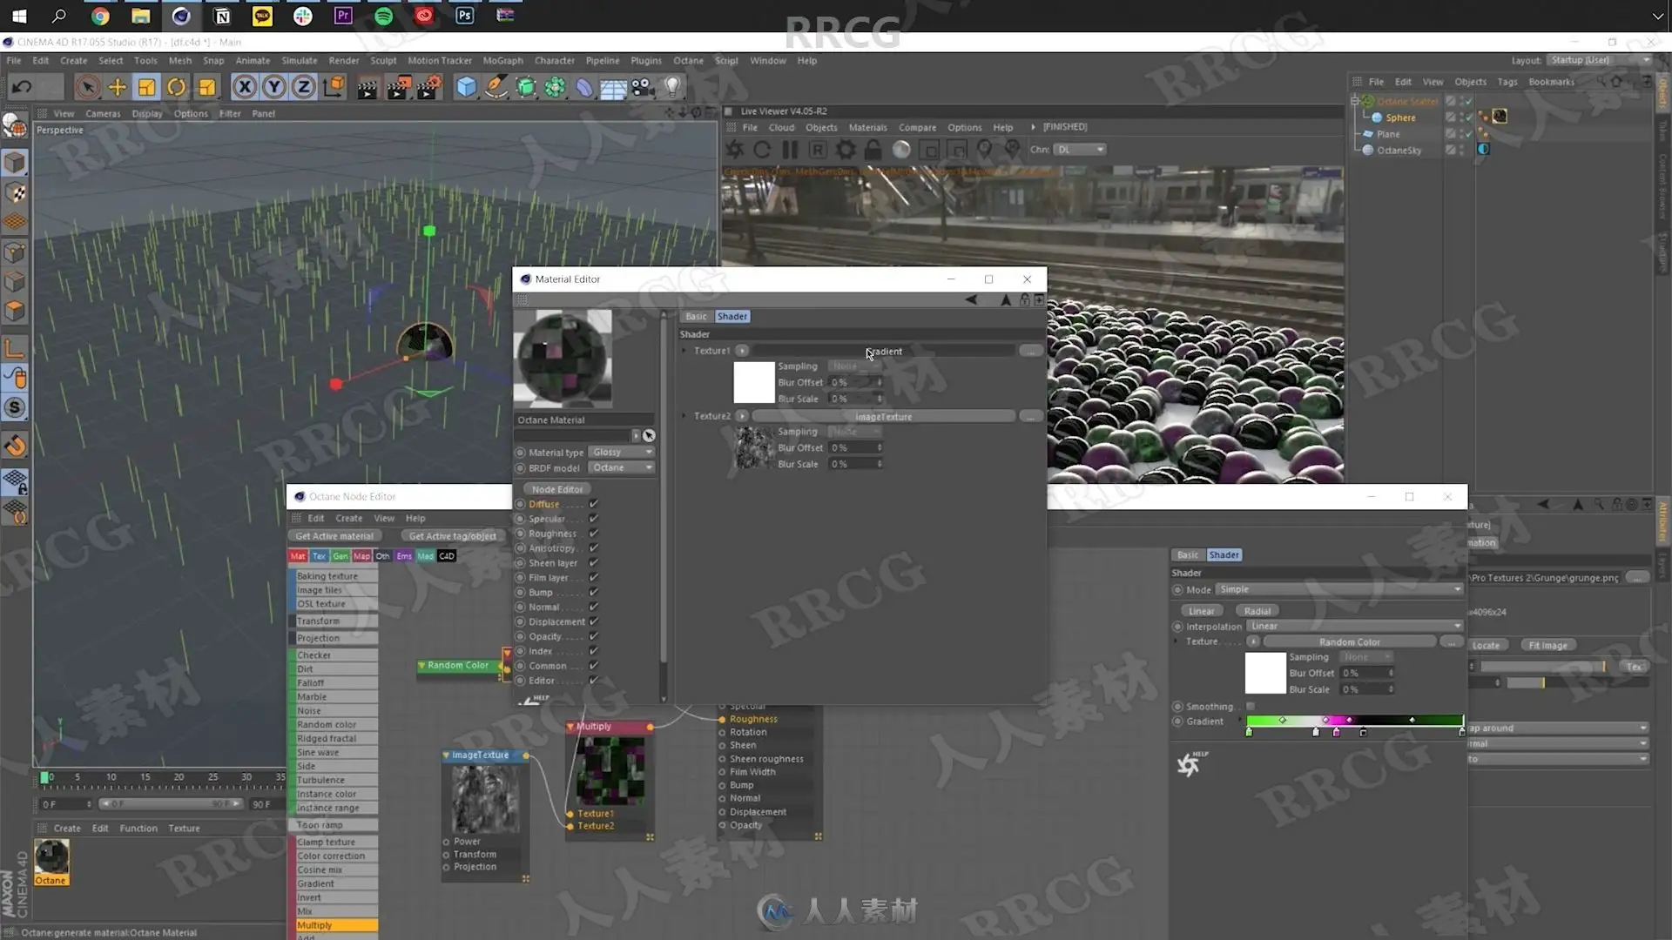Viewport: 1672px width, 940px height.
Task: Switch to the Basic tab in Material Editor
Action: point(695,316)
